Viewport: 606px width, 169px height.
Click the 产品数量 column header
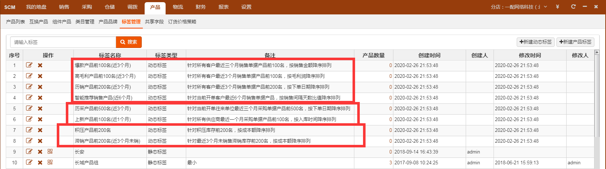tap(374, 55)
